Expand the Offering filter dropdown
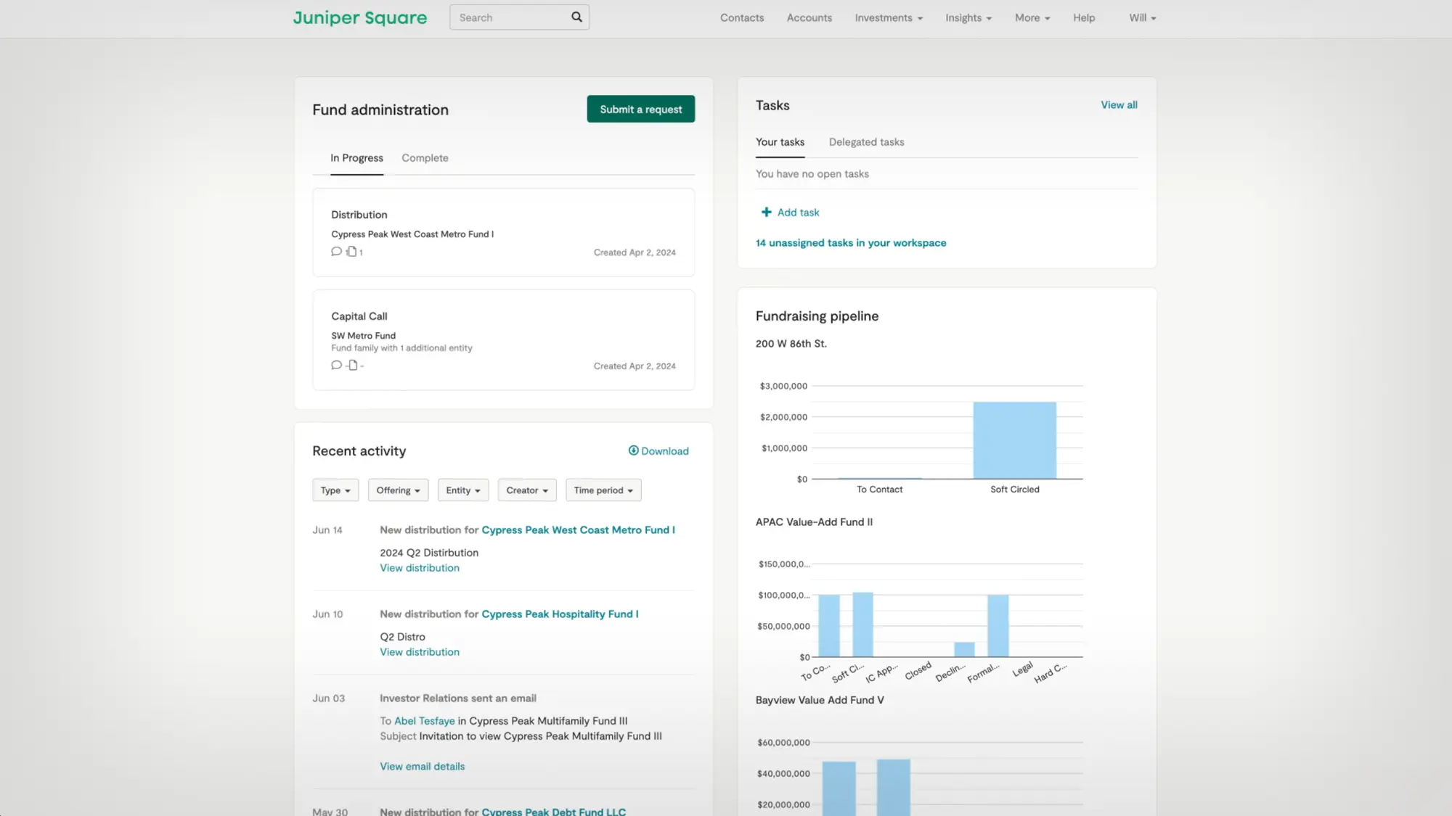The image size is (1452, 816). 398,490
